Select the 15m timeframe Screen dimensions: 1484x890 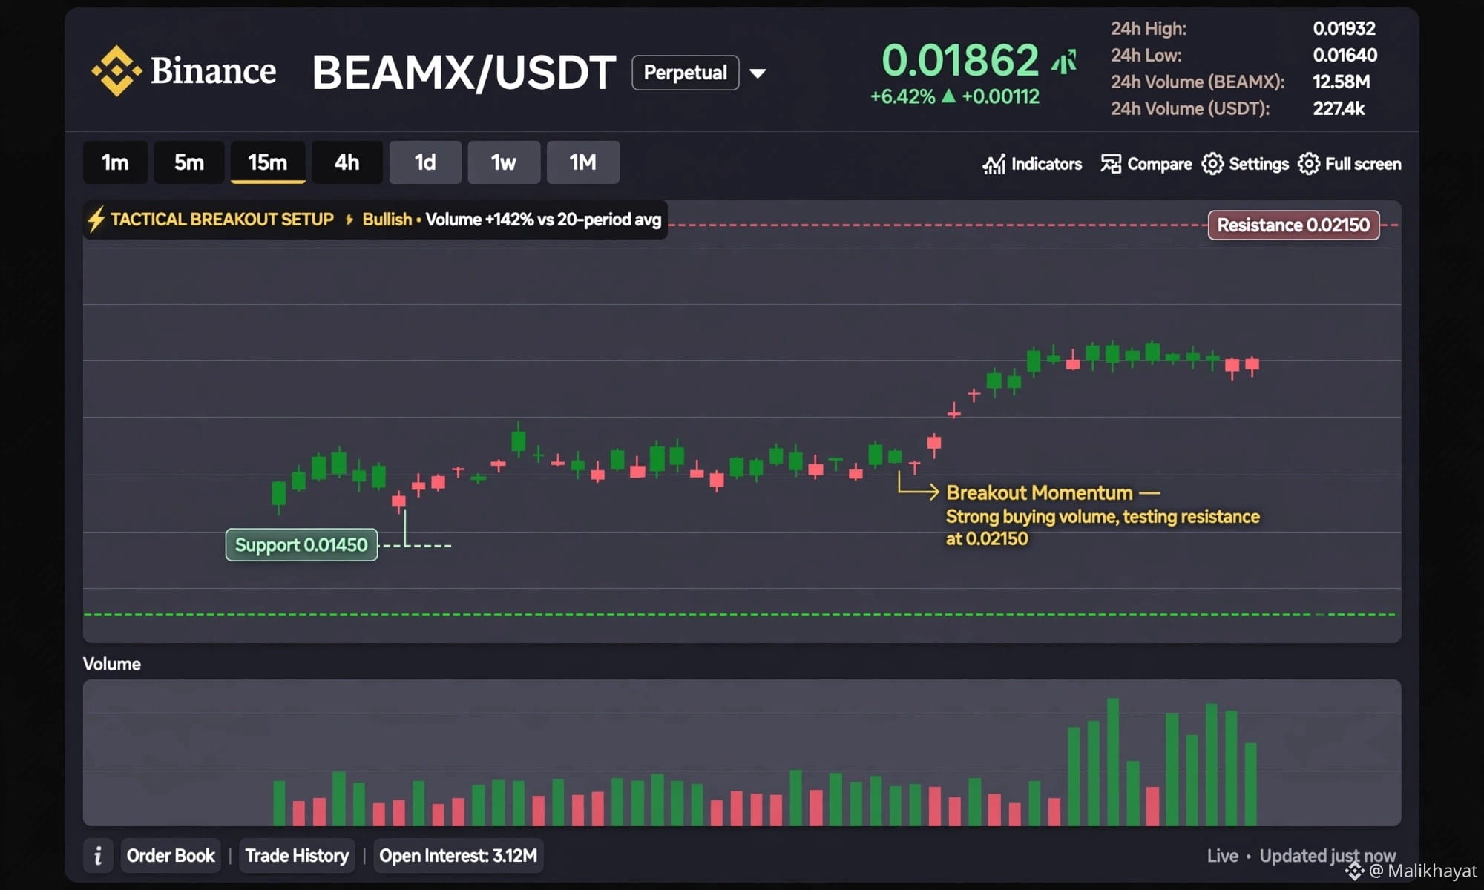[268, 162]
